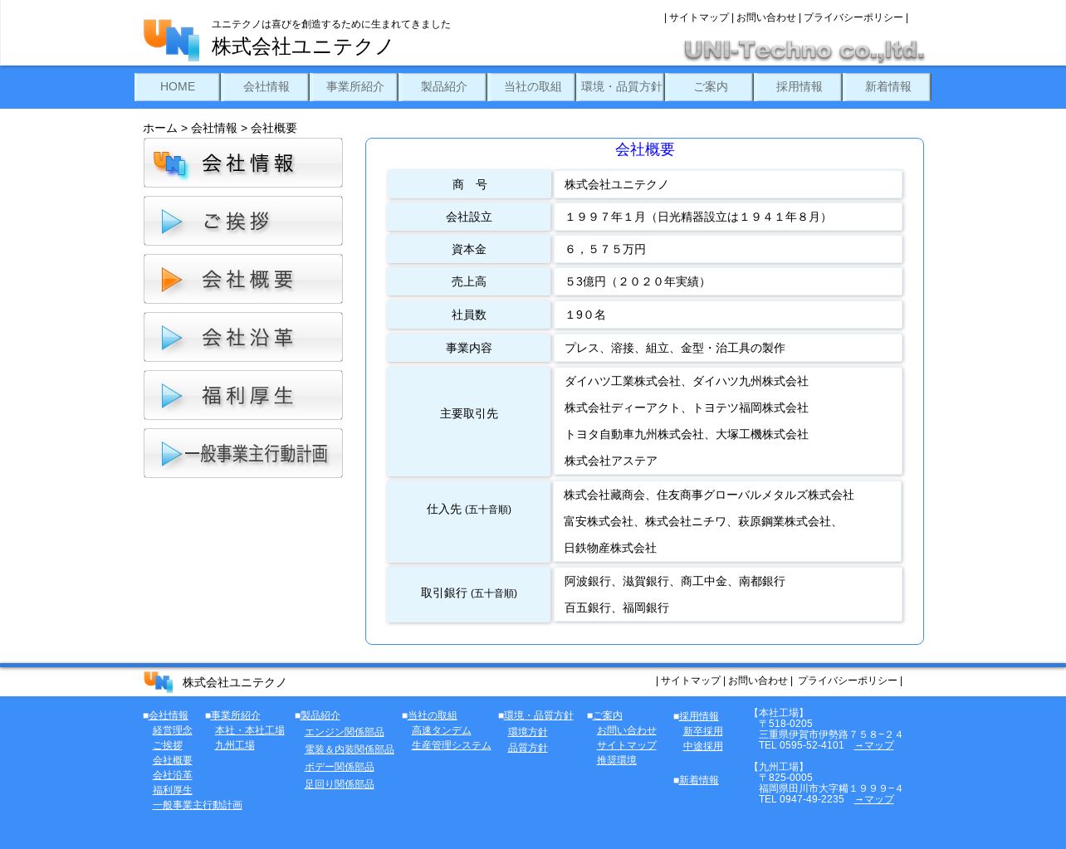This screenshot has width=1066, height=849.
Task: Open the footer 新着情報 link
Action: pos(699,780)
